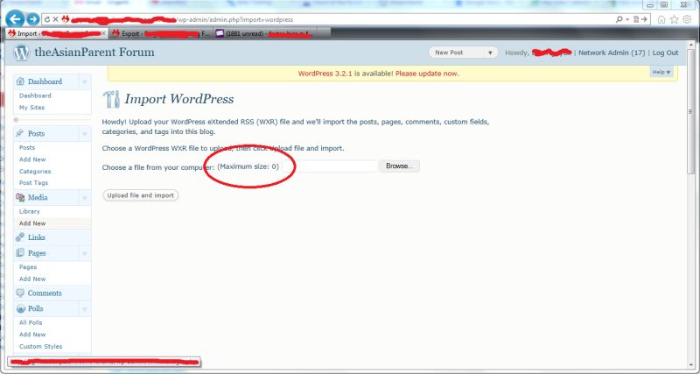Open the address bar search dropdown arrow
The width and height of the screenshot is (700, 374).
click(x=627, y=19)
